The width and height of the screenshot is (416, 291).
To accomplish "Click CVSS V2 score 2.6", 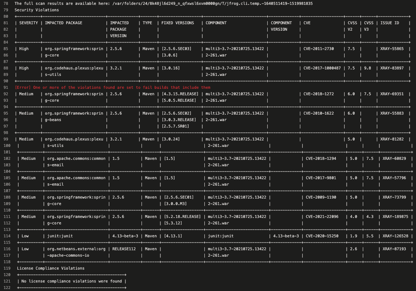I will tap(354, 249).
